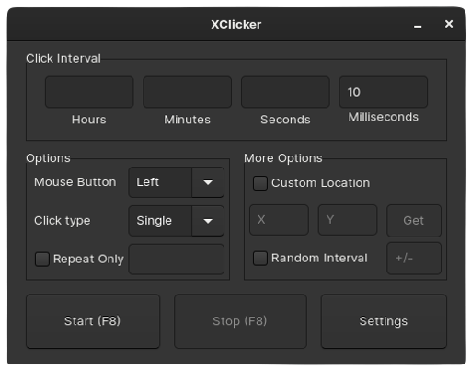Open the Mouse Button dropdown arrow

pos(208,182)
